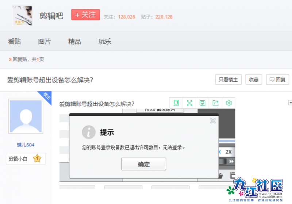
Task: Click the post body text 爱剪辑账号超出设备怎么解决?
Action: 97,104
